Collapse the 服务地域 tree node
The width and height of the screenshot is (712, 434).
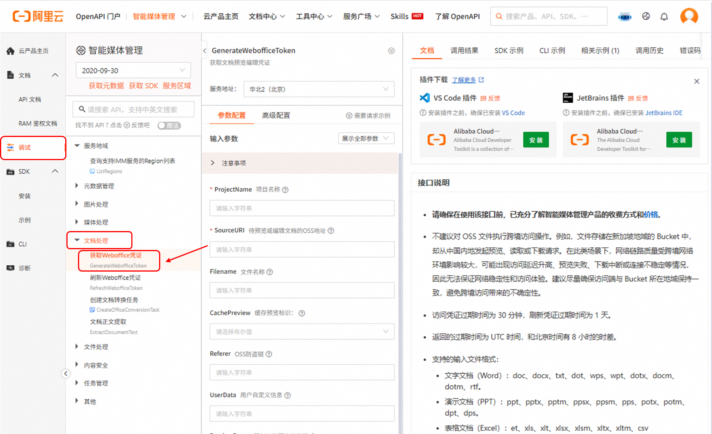(77, 145)
